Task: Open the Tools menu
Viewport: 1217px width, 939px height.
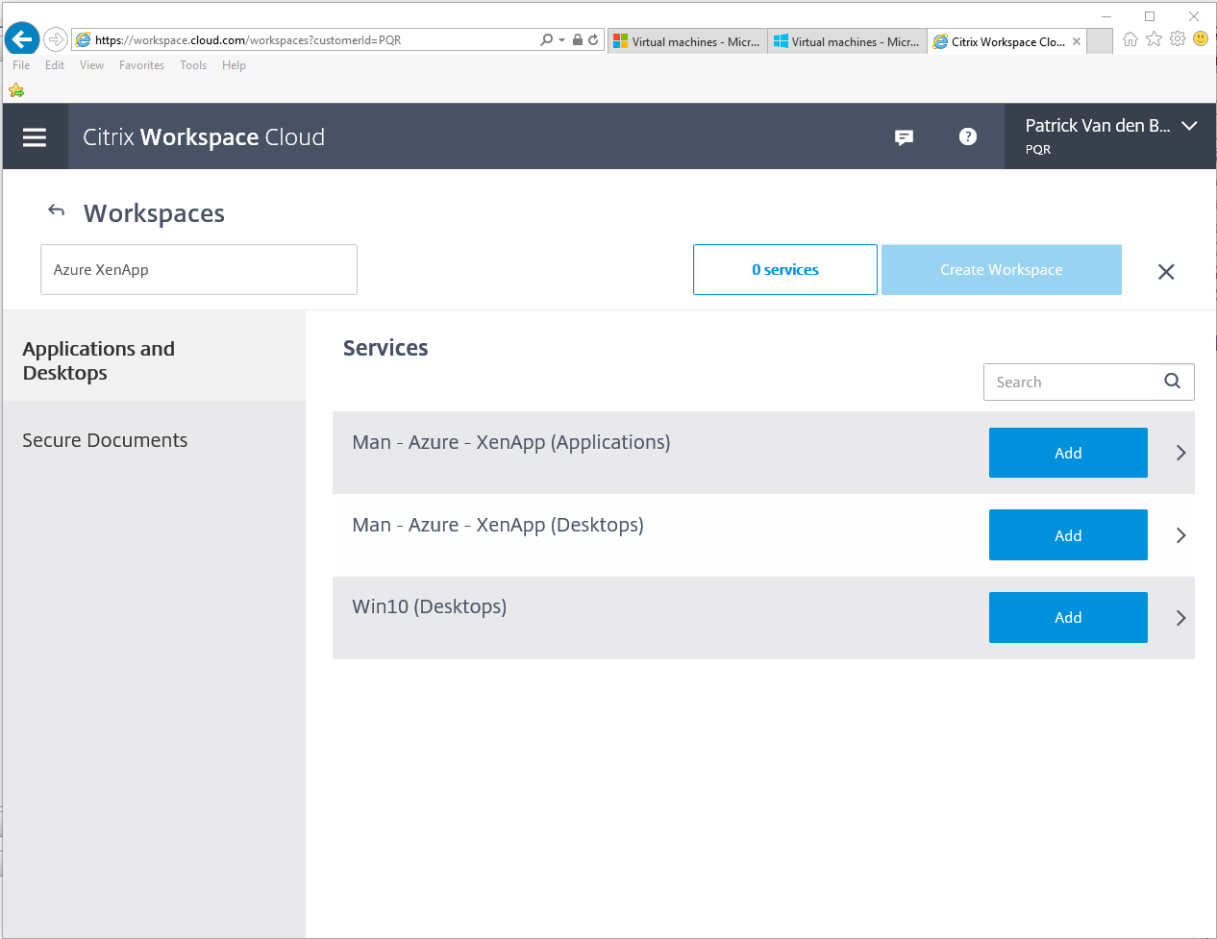Action: (193, 65)
